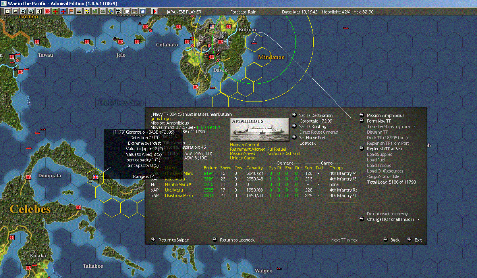The image size is (477, 278).
Task: Sort ships by Speed column header
Action: 226,168
